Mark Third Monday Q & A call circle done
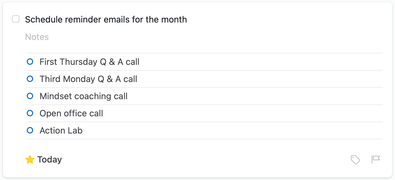 (30, 79)
